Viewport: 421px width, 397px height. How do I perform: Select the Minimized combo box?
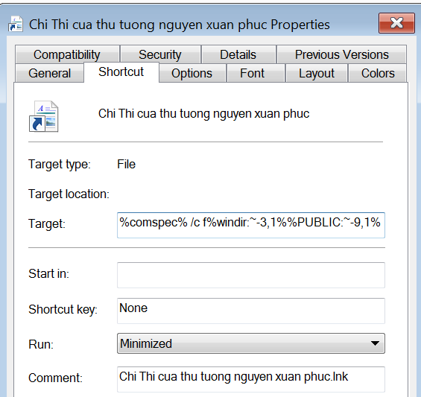251,343
